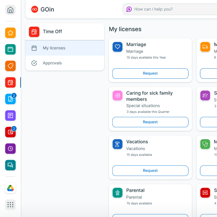Click the '15 days available' text under Vacations
The height and width of the screenshot is (217, 217).
tap(139, 154)
